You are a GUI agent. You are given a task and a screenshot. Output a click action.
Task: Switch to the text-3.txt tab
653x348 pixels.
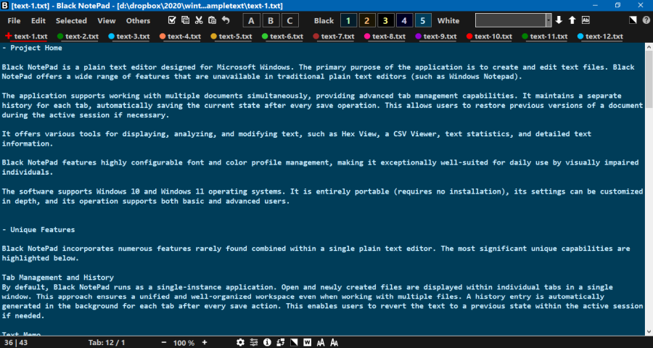coord(128,36)
